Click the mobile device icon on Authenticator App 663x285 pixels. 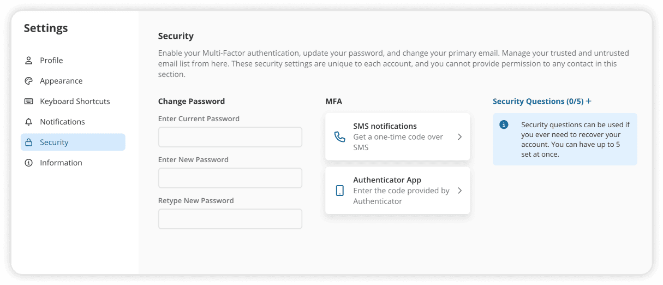tap(340, 191)
